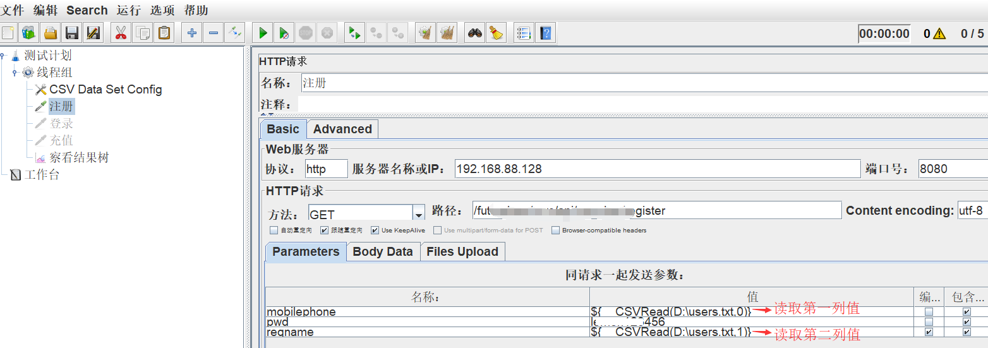988x348 pixels.
Task: Open the 选项 menu
Action: [x=162, y=10]
